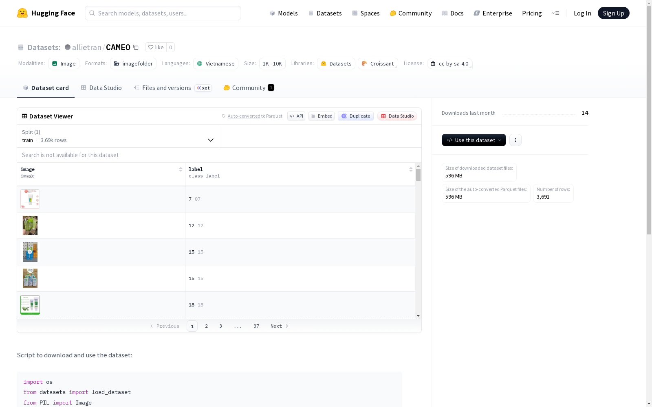
Task: Expand the more-options menu icon in navbar
Action: [x=555, y=13]
